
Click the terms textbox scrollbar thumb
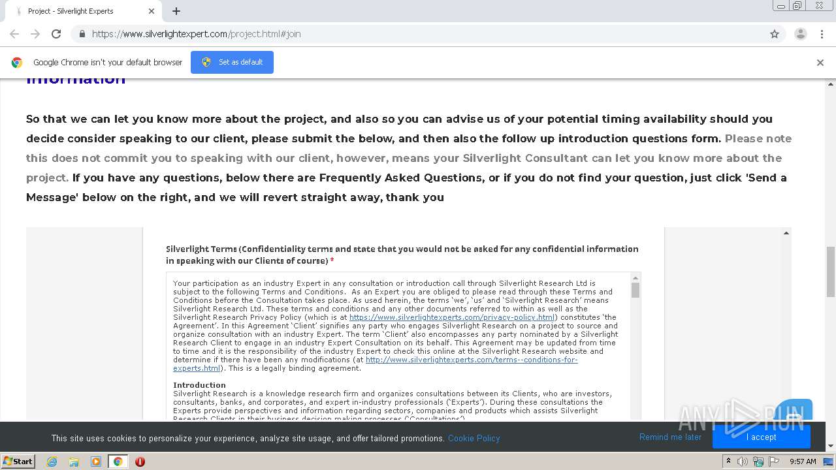point(635,290)
